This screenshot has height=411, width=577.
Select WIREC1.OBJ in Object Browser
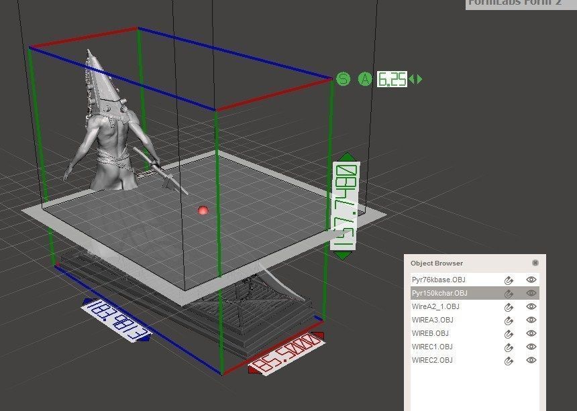coord(475,347)
